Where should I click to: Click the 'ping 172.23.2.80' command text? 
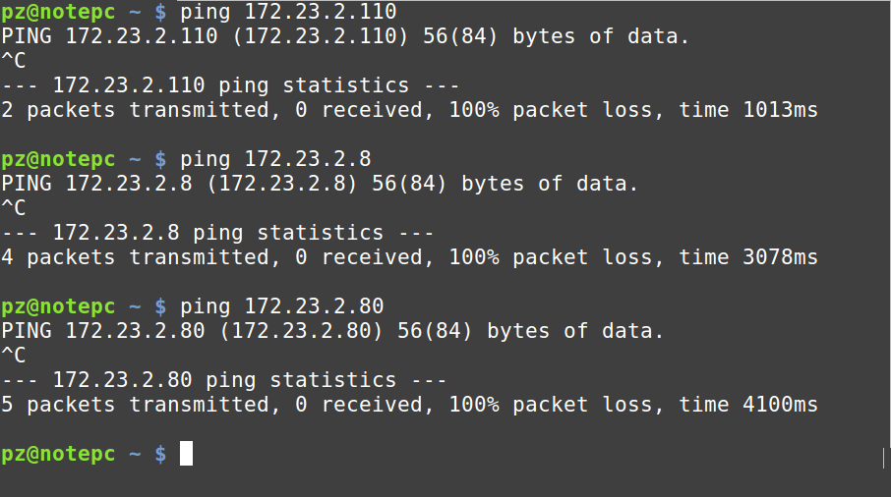[x=282, y=306]
